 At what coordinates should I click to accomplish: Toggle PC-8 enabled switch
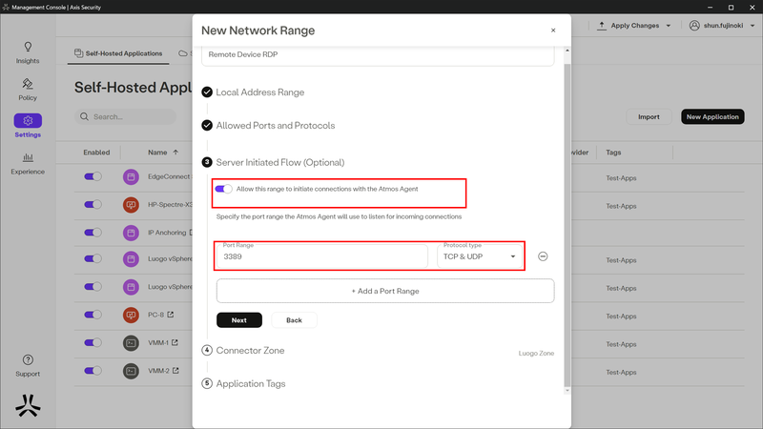tap(93, 315)
